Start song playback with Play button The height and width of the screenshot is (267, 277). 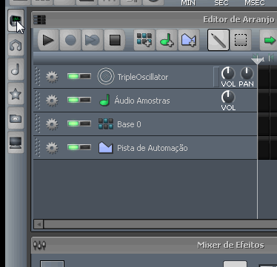(x=48, y=40)
